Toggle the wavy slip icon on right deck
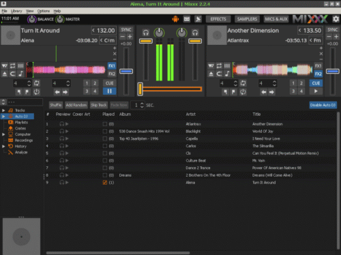 pyautogui.click(x=211, y=66)
